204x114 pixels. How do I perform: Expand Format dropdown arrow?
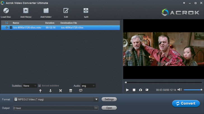96,100
